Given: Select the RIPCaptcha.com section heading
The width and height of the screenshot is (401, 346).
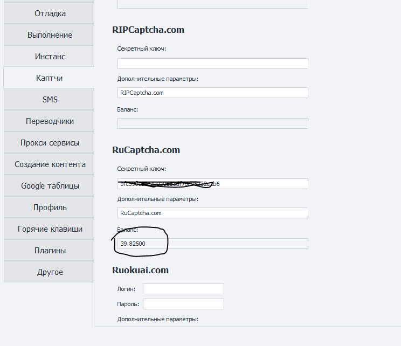Looking at the screenshot, I should (148, 30).
